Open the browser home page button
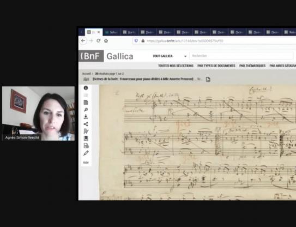296x227 pixels. (x=106, y=40)
